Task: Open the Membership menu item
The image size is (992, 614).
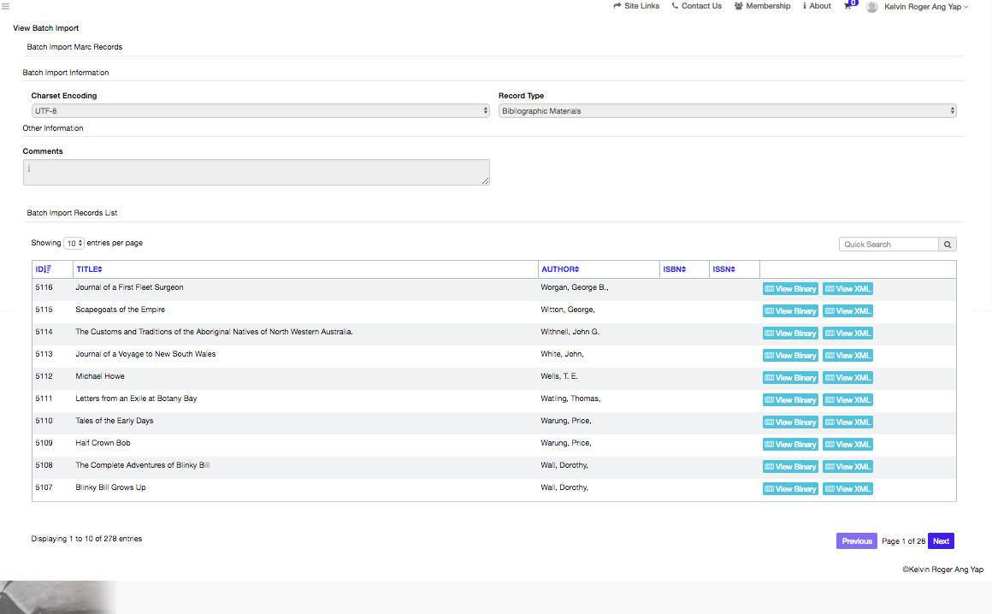Action: [762, 6]
